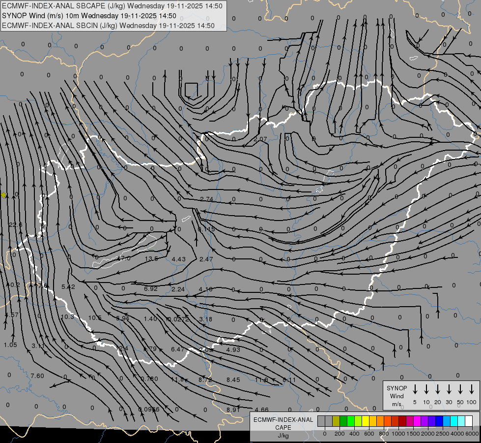Click the 400 tick label on CAPE scale

point(354,434)
